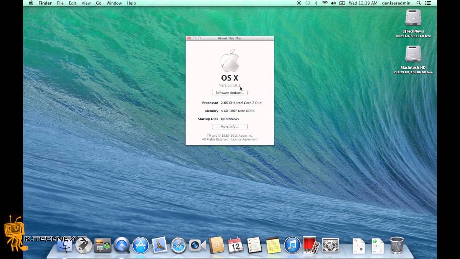The image size is (460, 259).
Task: Close the About This Mac window
Action: click(189, 38)
